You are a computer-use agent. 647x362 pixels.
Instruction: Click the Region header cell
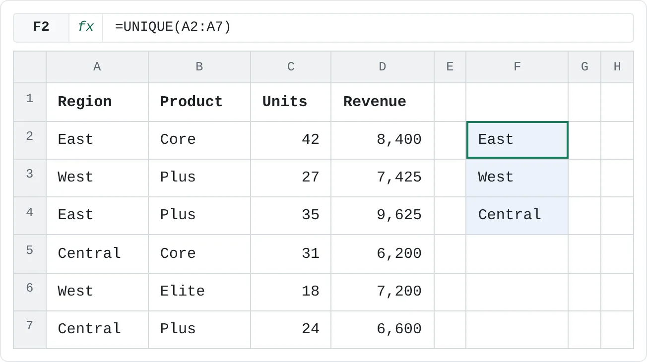pos(97,102)
